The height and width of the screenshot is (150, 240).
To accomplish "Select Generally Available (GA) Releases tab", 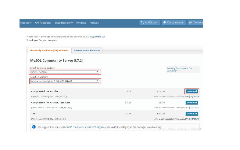I will (x=49, y=50).
